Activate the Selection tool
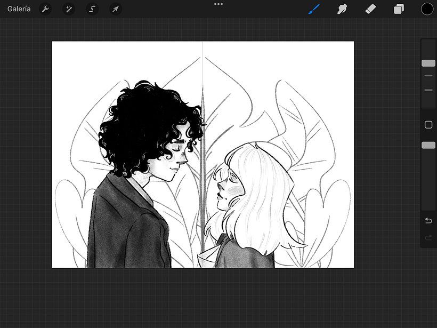 click(92, 9)
